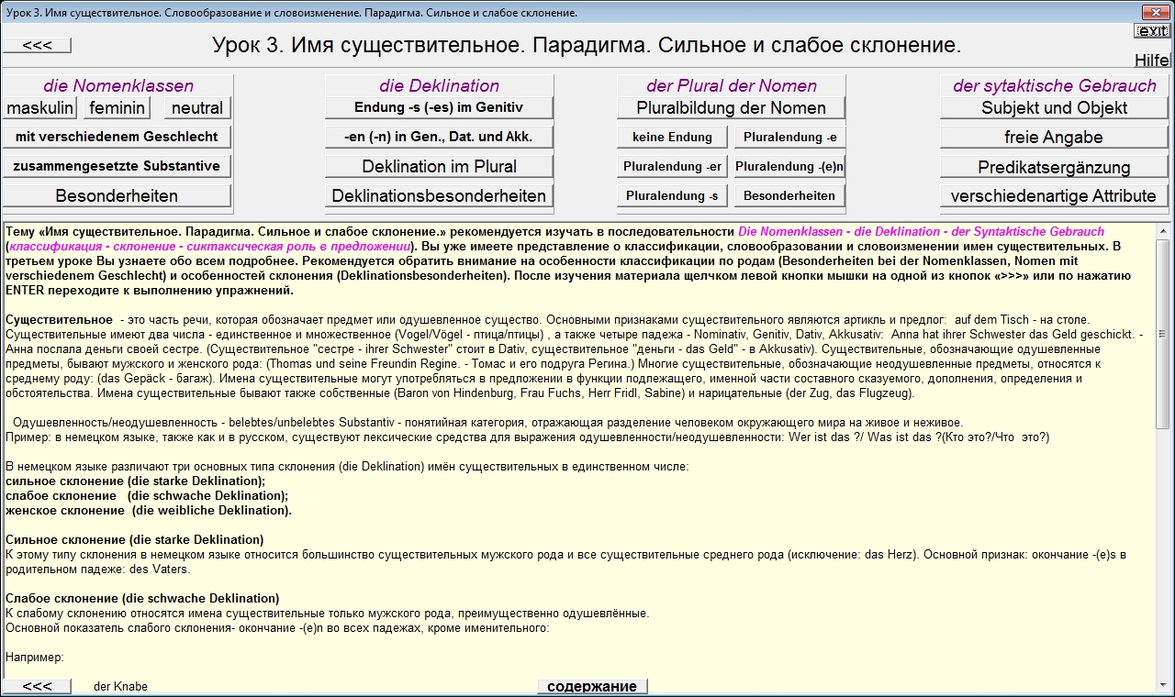1175x697 pixels.
Task: Open 'Pluralbildung der Nomen' topic
Action: (731, 108)
